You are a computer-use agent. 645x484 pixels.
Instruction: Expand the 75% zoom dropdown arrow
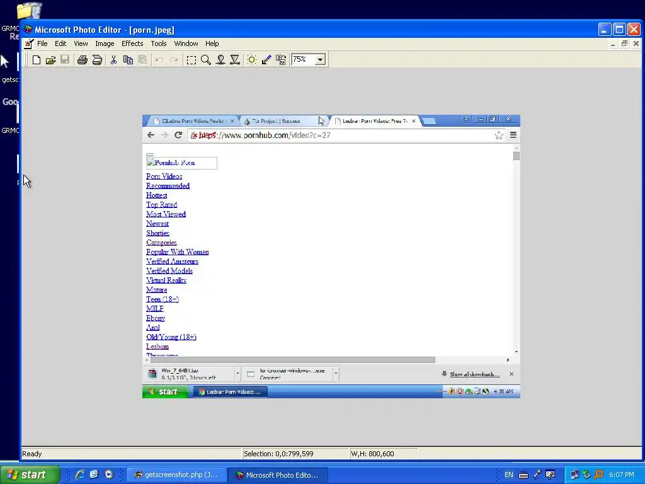tap(321, 60)
